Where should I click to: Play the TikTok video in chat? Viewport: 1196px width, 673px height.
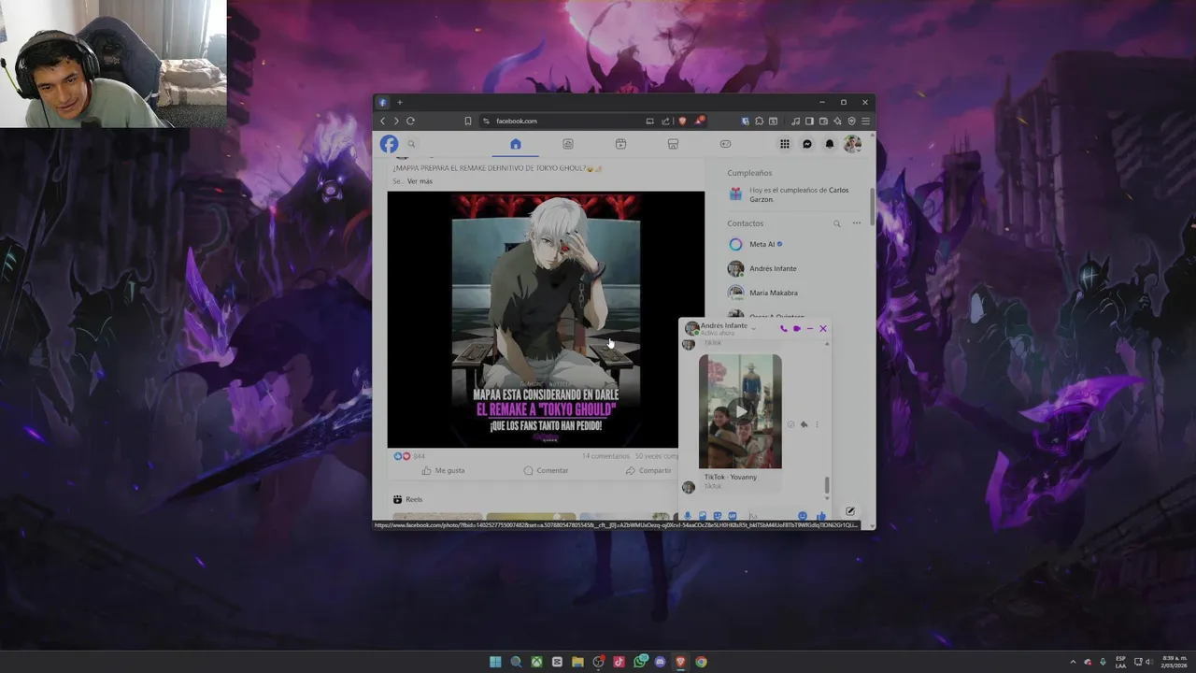point(740,411)
